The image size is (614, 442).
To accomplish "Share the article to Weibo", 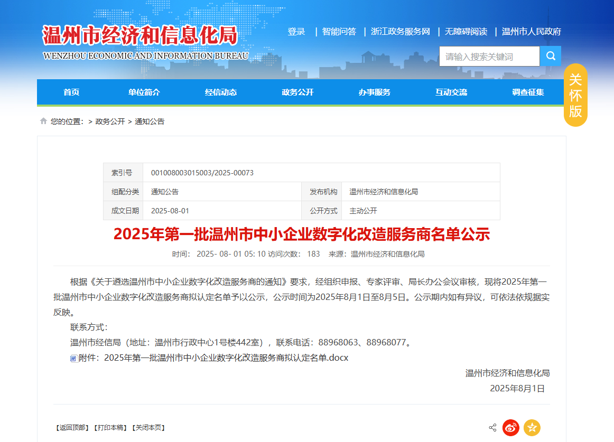I will (510, 428).
